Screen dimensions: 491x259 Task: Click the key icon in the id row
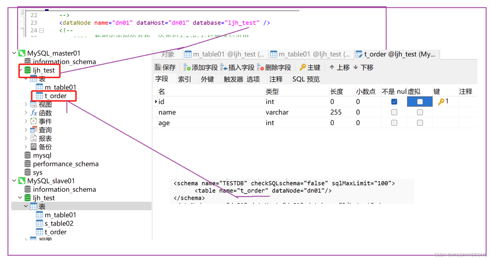tap(441, 102)
